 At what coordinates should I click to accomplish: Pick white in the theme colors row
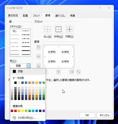point(12,83)
